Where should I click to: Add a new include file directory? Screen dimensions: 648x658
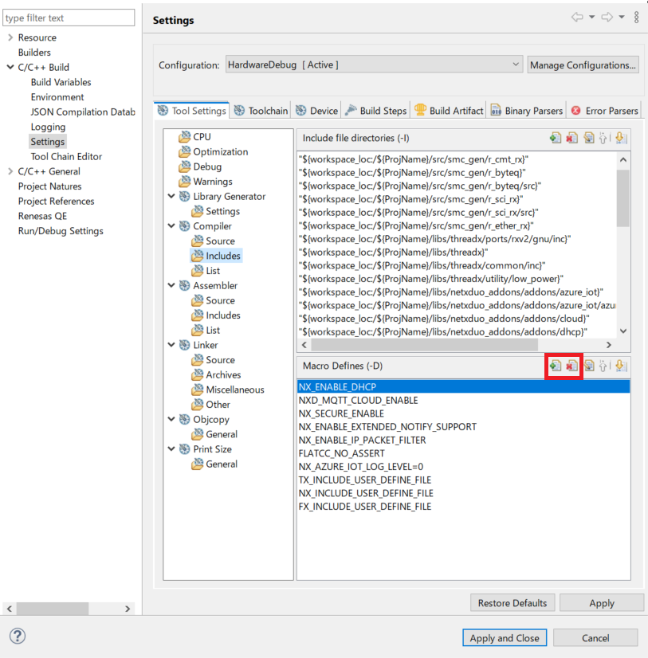(556, 139)
